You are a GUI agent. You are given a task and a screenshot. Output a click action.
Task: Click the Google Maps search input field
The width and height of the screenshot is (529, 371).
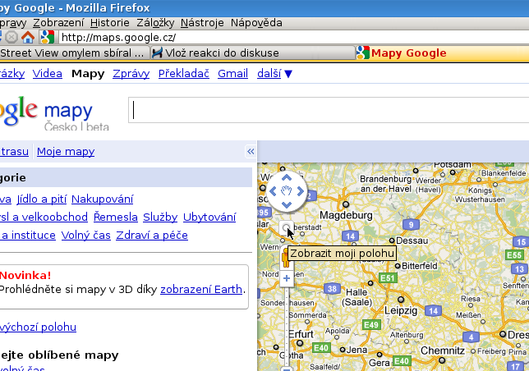click(x=329, y=110)
